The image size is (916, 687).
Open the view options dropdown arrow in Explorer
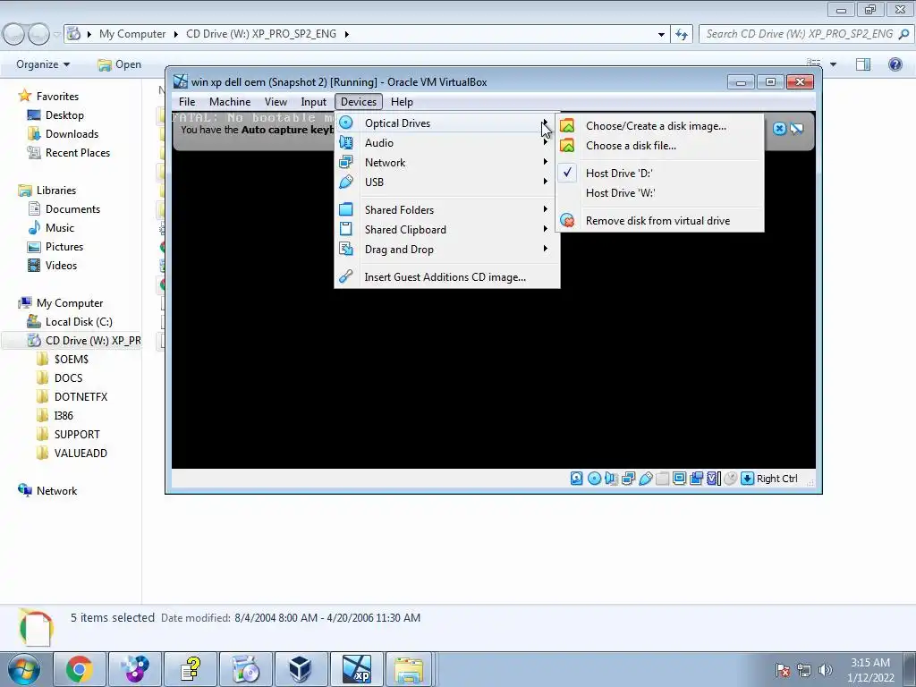tap(833, 64)
